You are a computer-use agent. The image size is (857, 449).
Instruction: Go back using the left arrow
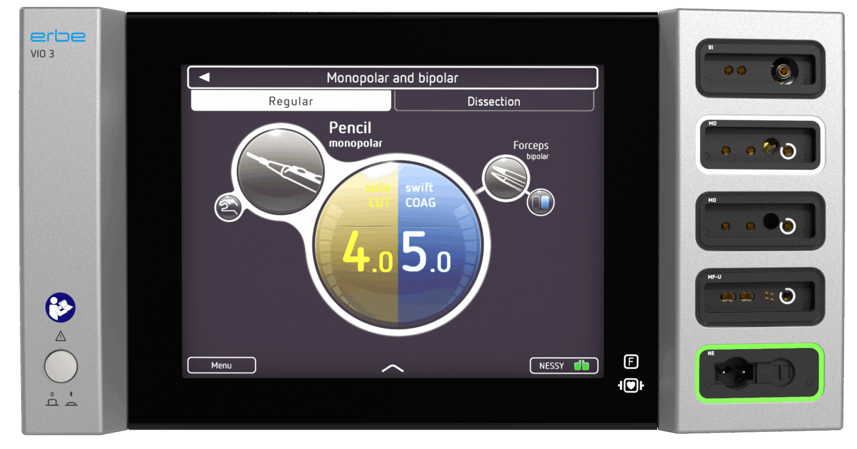point(204,78)
